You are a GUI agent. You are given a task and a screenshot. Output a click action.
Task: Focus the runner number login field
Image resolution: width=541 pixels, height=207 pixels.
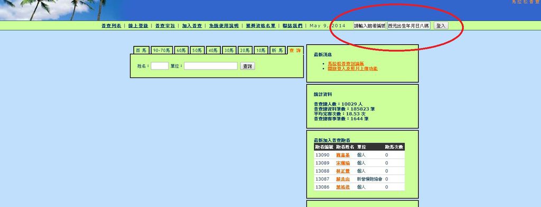coord(369,26)
